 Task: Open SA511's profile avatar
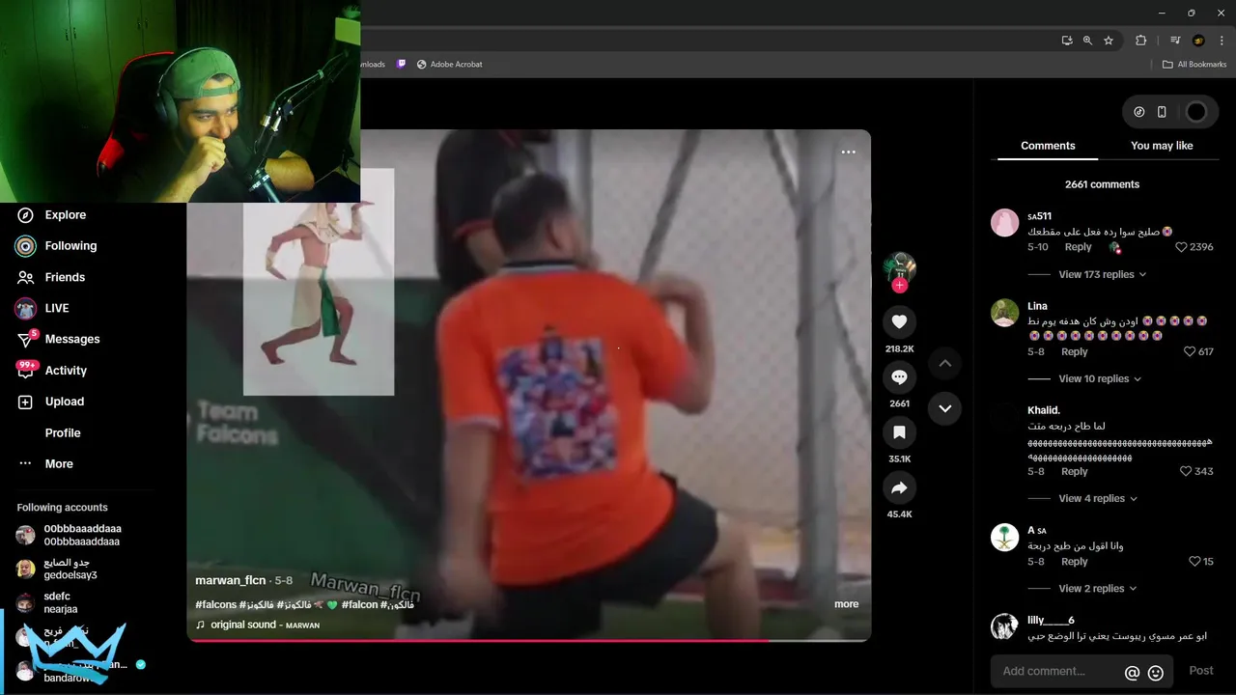pyautogui.click(x=1005, y=223)
